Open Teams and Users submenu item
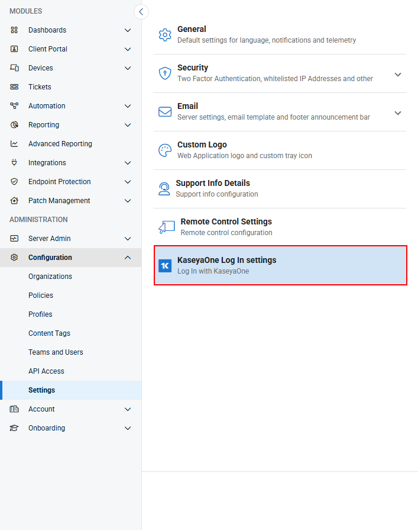This screenshot has height=530, width=418. pyautogui.click(x=56, y=352)
